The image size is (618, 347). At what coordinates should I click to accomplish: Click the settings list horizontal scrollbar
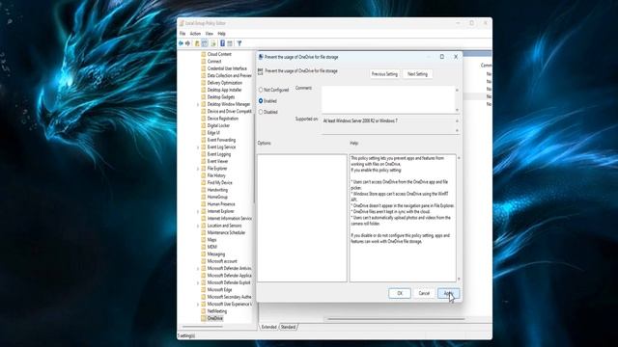[x=396, y=319]
